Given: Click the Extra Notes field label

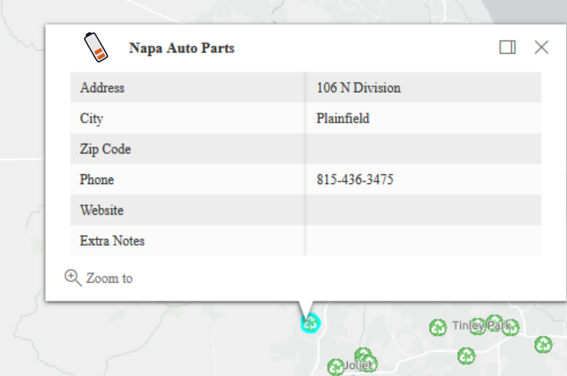Looking at the screenshot, I should 112,241.
